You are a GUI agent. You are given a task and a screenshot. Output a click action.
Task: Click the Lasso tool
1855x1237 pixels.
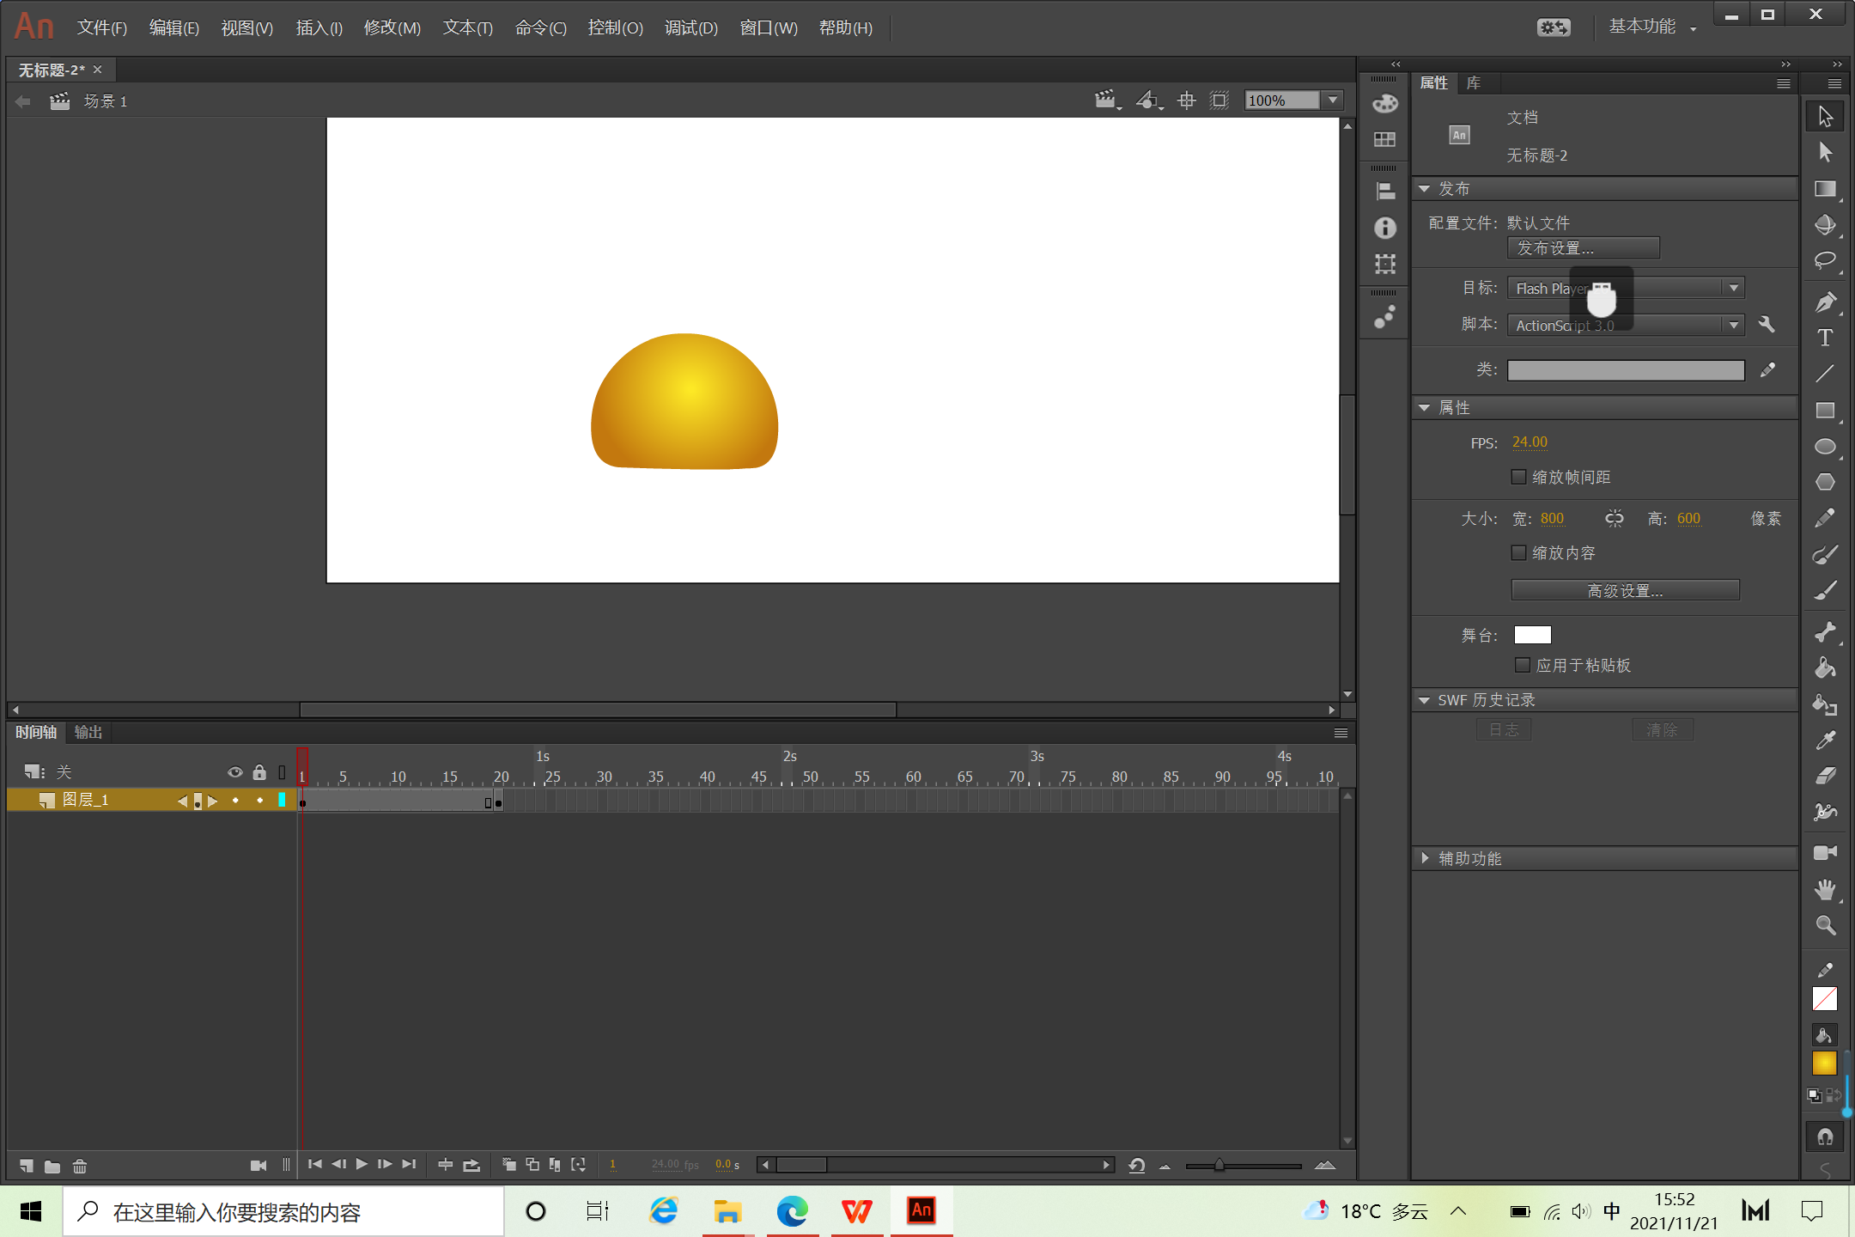[x=1824, y=260]
